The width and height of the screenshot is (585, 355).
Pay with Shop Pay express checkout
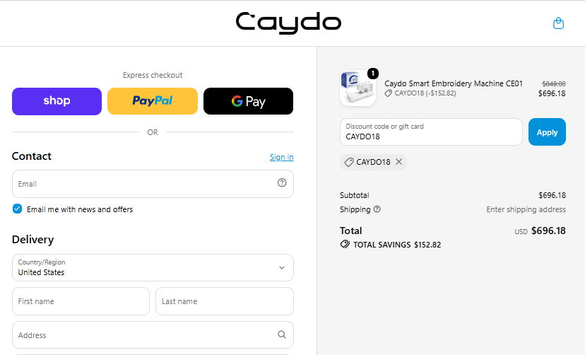click(x=57, y=101)
